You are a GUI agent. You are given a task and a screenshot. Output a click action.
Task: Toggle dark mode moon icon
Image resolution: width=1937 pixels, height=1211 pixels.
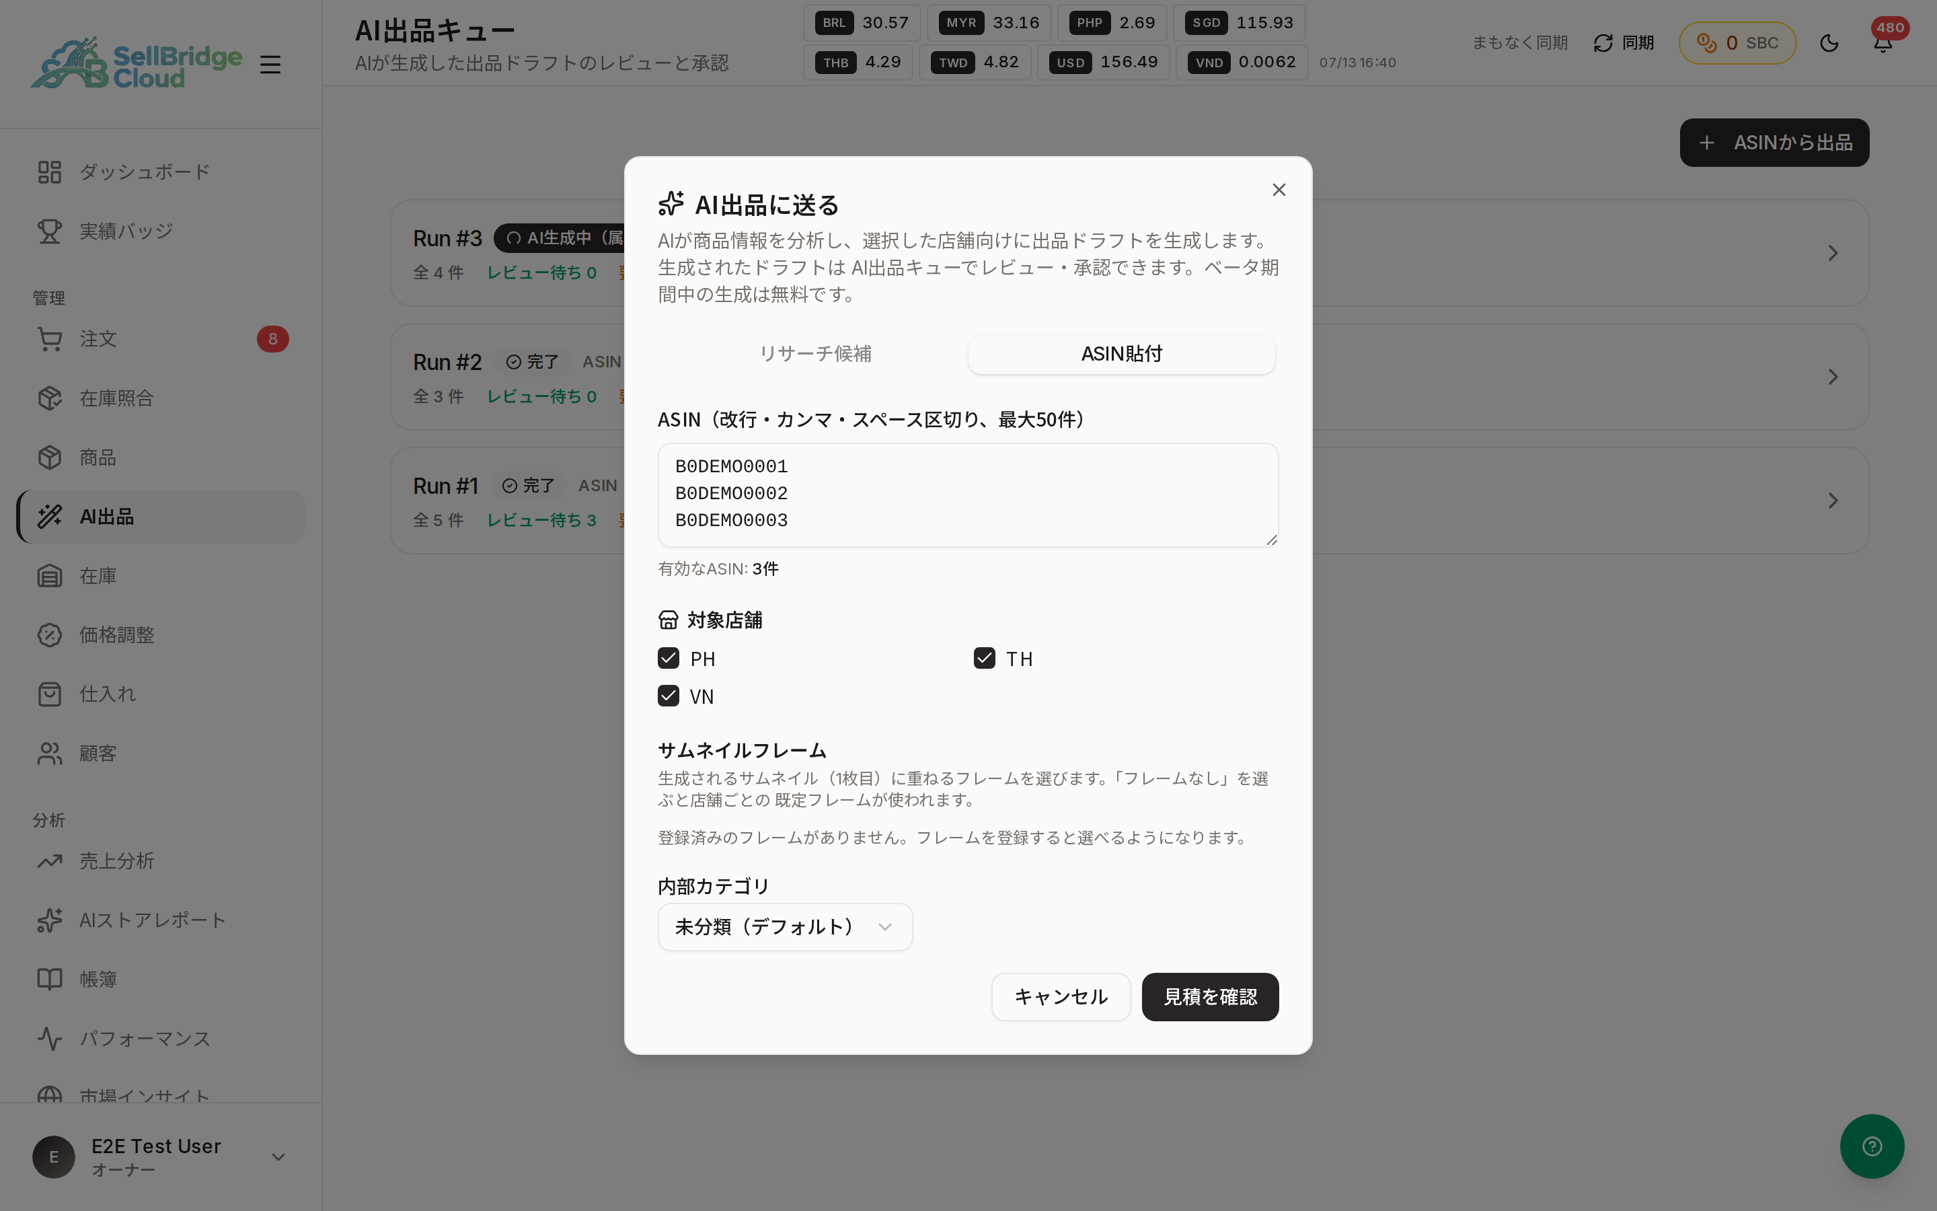click(1829, 42)
